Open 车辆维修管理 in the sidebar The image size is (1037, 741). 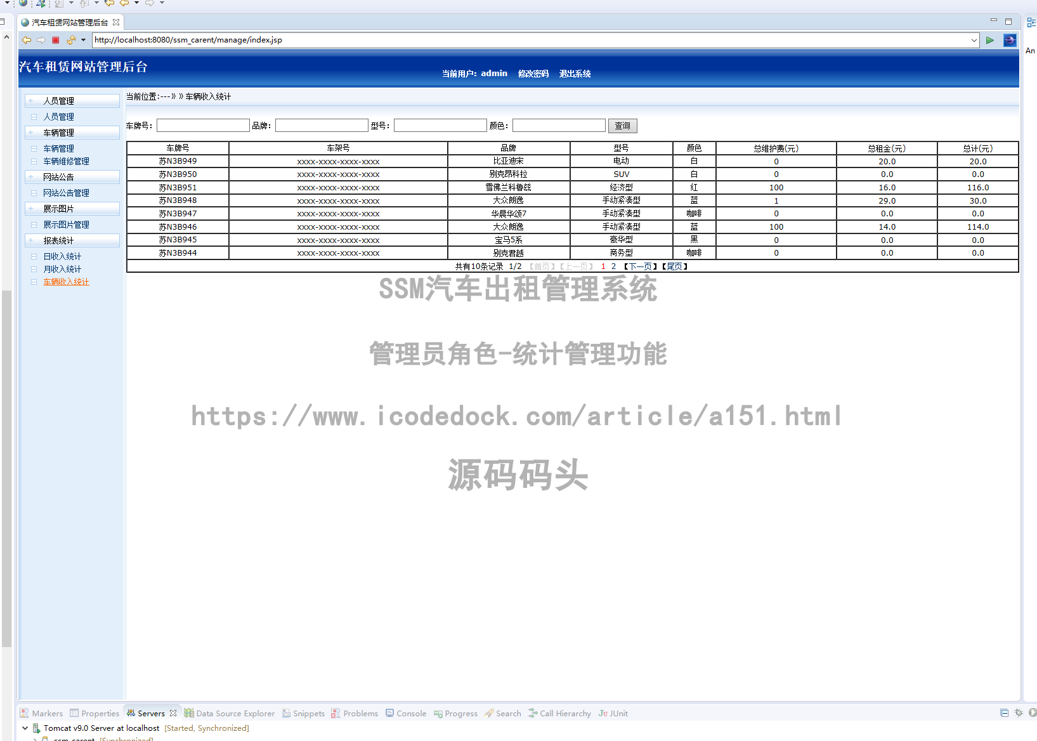(x=67, y=161)
